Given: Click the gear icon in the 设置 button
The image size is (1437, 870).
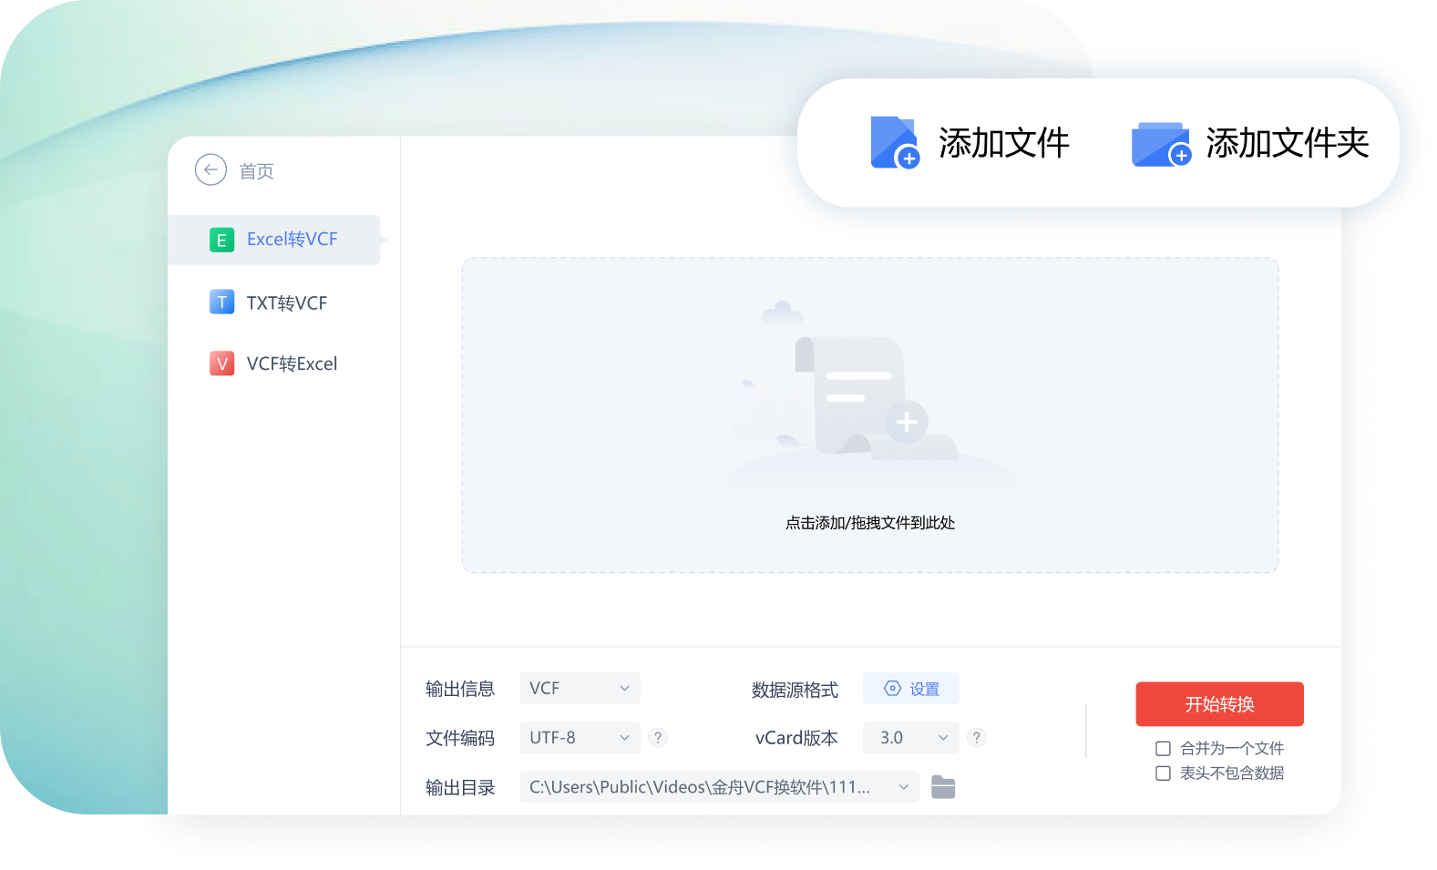Looking at the screenshot, I should click(893, 689).
